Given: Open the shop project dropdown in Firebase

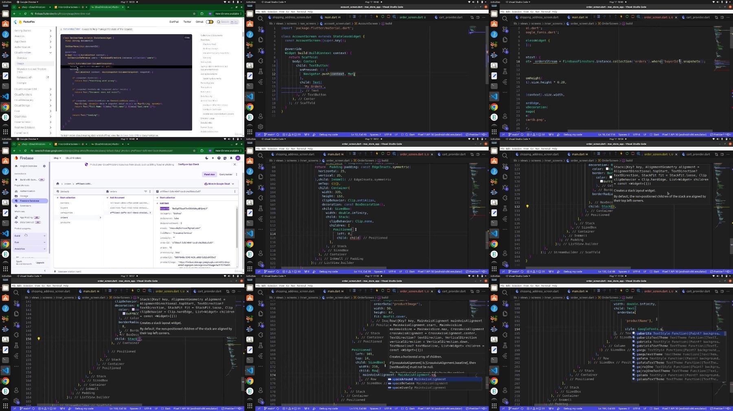Looking at the screenshot, I should tap(57, 158).
